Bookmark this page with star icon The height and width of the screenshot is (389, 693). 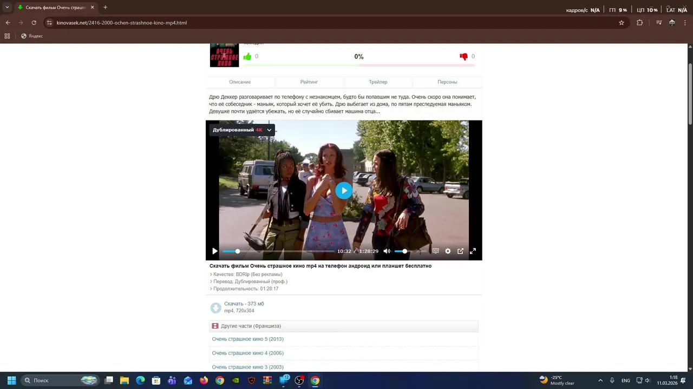coord(622,23)
